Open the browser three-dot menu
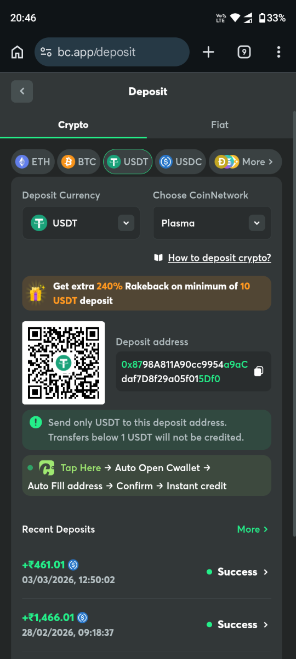 click(x=278, y=52)
